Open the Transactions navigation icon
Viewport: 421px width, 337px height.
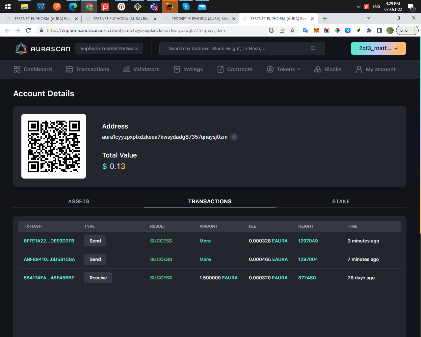(69, 69)
